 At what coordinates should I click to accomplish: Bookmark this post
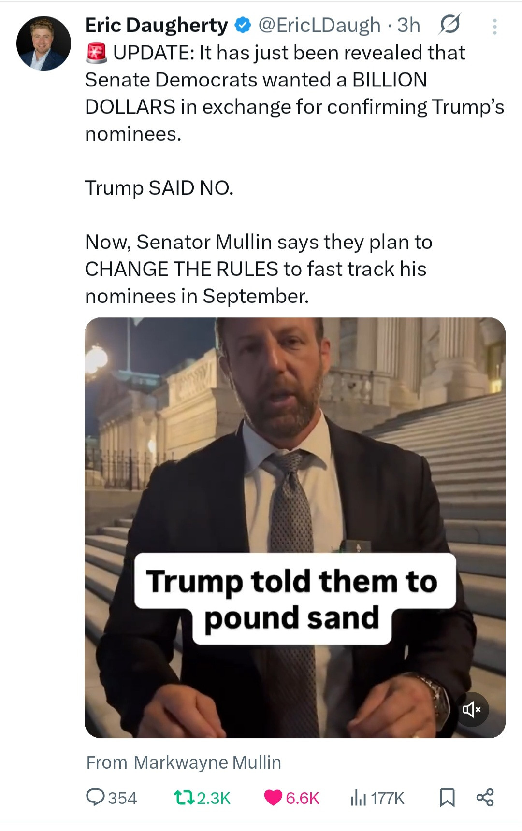(447, 798)
